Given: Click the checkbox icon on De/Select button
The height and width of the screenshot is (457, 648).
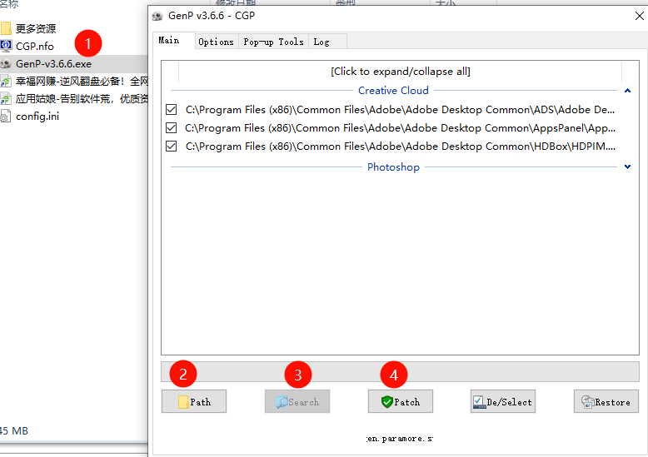Looking at the screenshot, I should click(480, 402).
